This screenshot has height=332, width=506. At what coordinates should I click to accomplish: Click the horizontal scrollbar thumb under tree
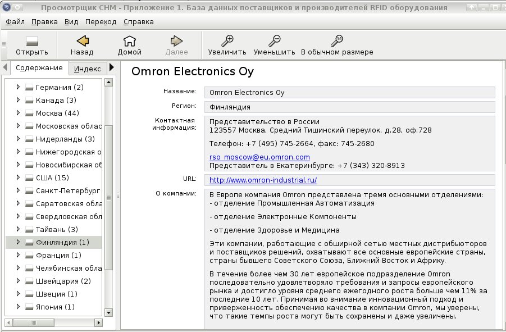[34, 322]
